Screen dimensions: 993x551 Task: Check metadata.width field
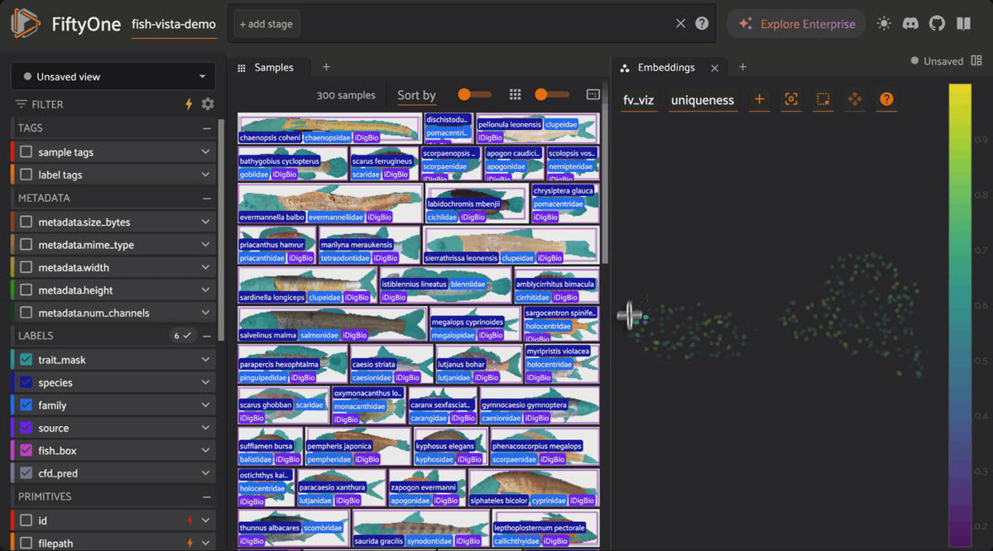click(x=26, y=267)
